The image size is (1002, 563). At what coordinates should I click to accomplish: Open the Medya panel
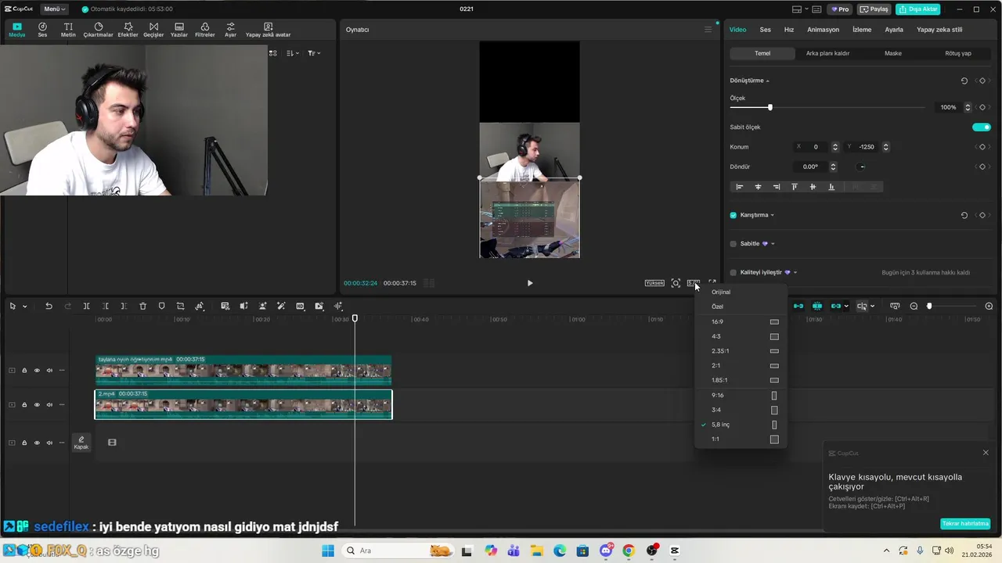tap(16, 30)
